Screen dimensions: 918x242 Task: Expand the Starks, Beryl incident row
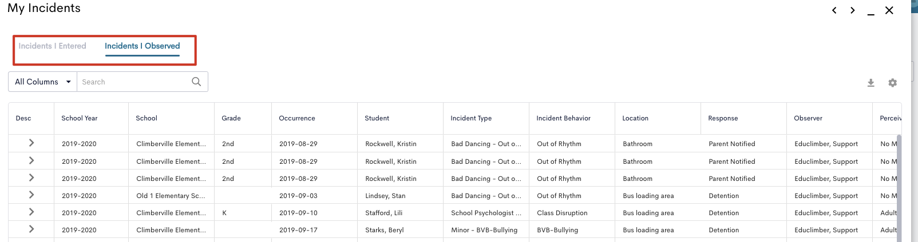click(31, 229)
